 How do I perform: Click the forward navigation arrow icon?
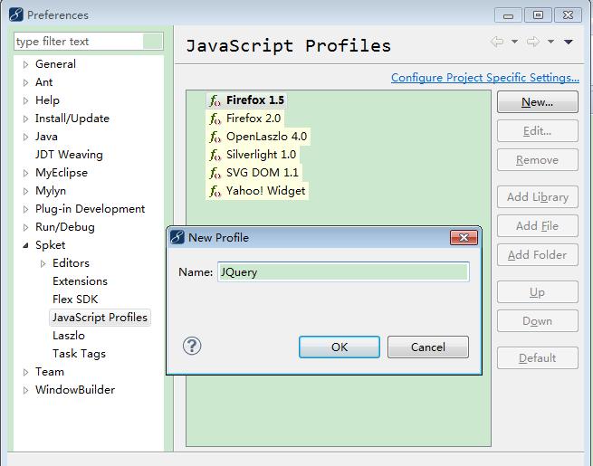[533, 42]
